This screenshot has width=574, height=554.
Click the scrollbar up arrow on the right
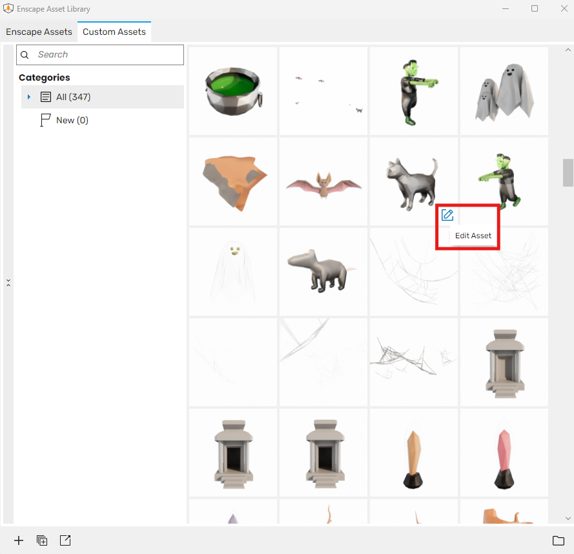pyautogui.click(x=568, y=48)
